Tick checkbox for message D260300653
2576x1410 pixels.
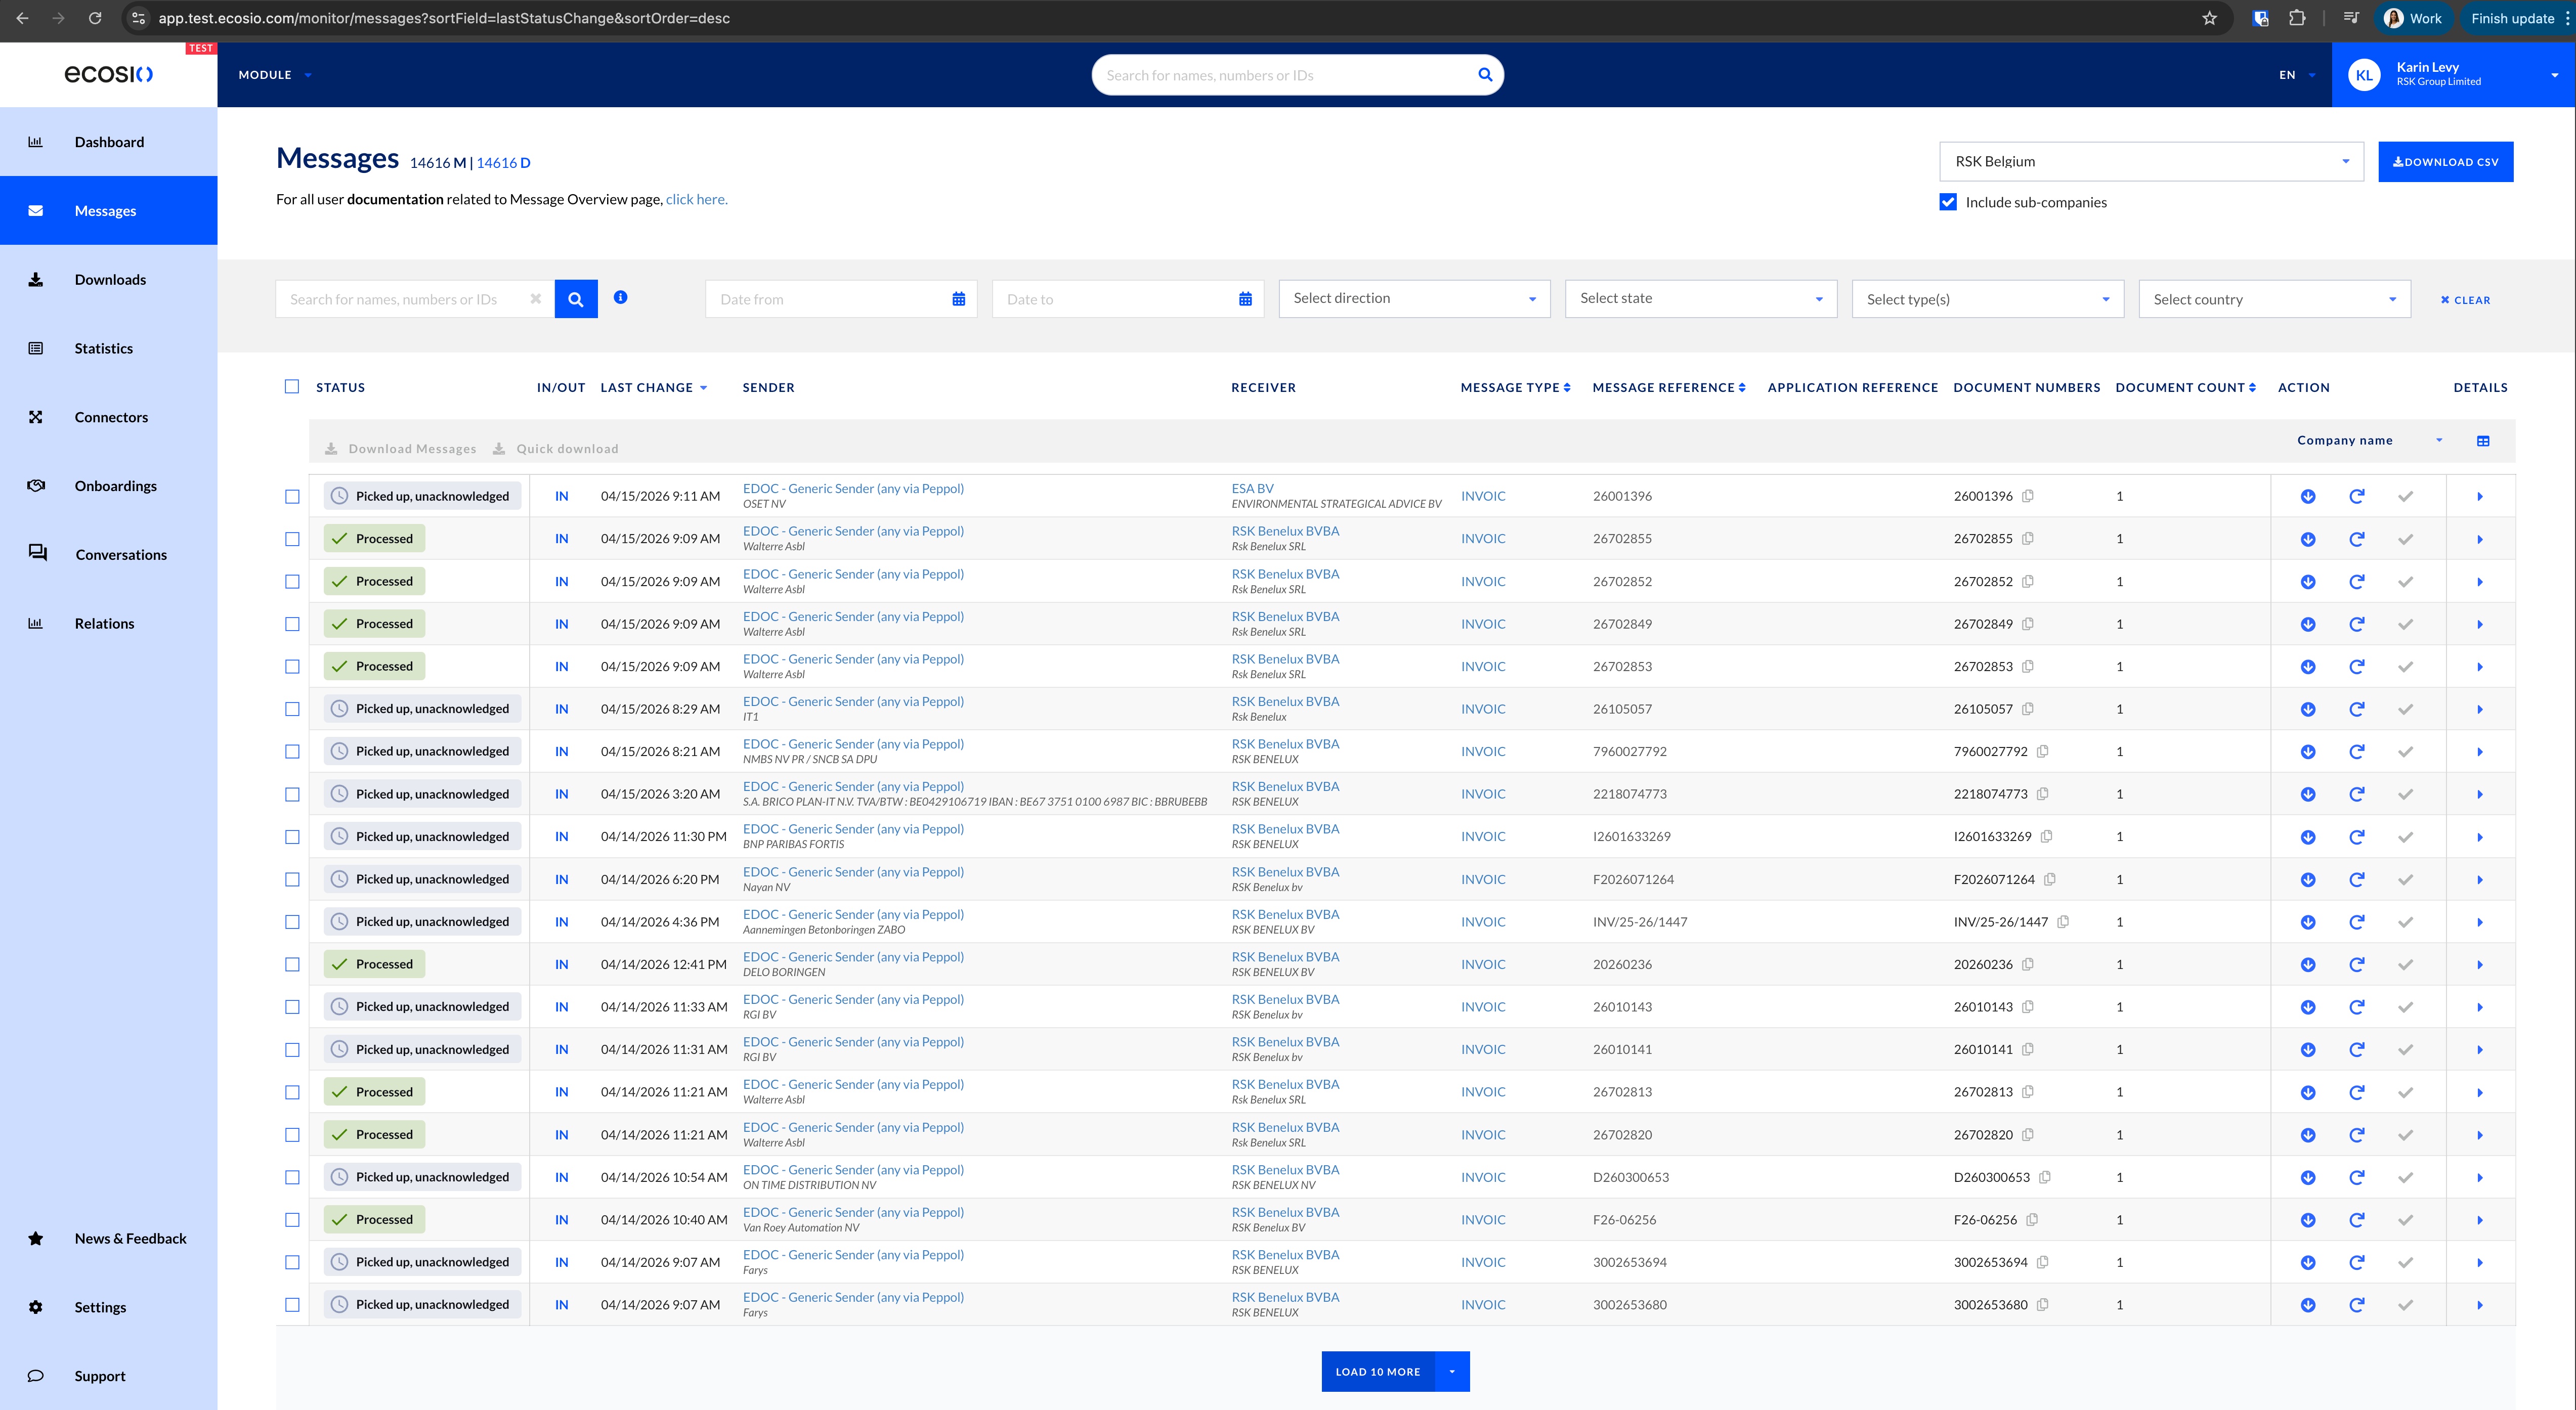[292, 1178]
